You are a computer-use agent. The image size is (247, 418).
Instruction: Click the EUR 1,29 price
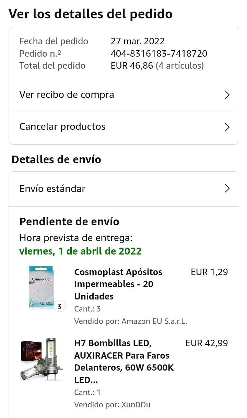pyautogui.click(x=209, y=272)
